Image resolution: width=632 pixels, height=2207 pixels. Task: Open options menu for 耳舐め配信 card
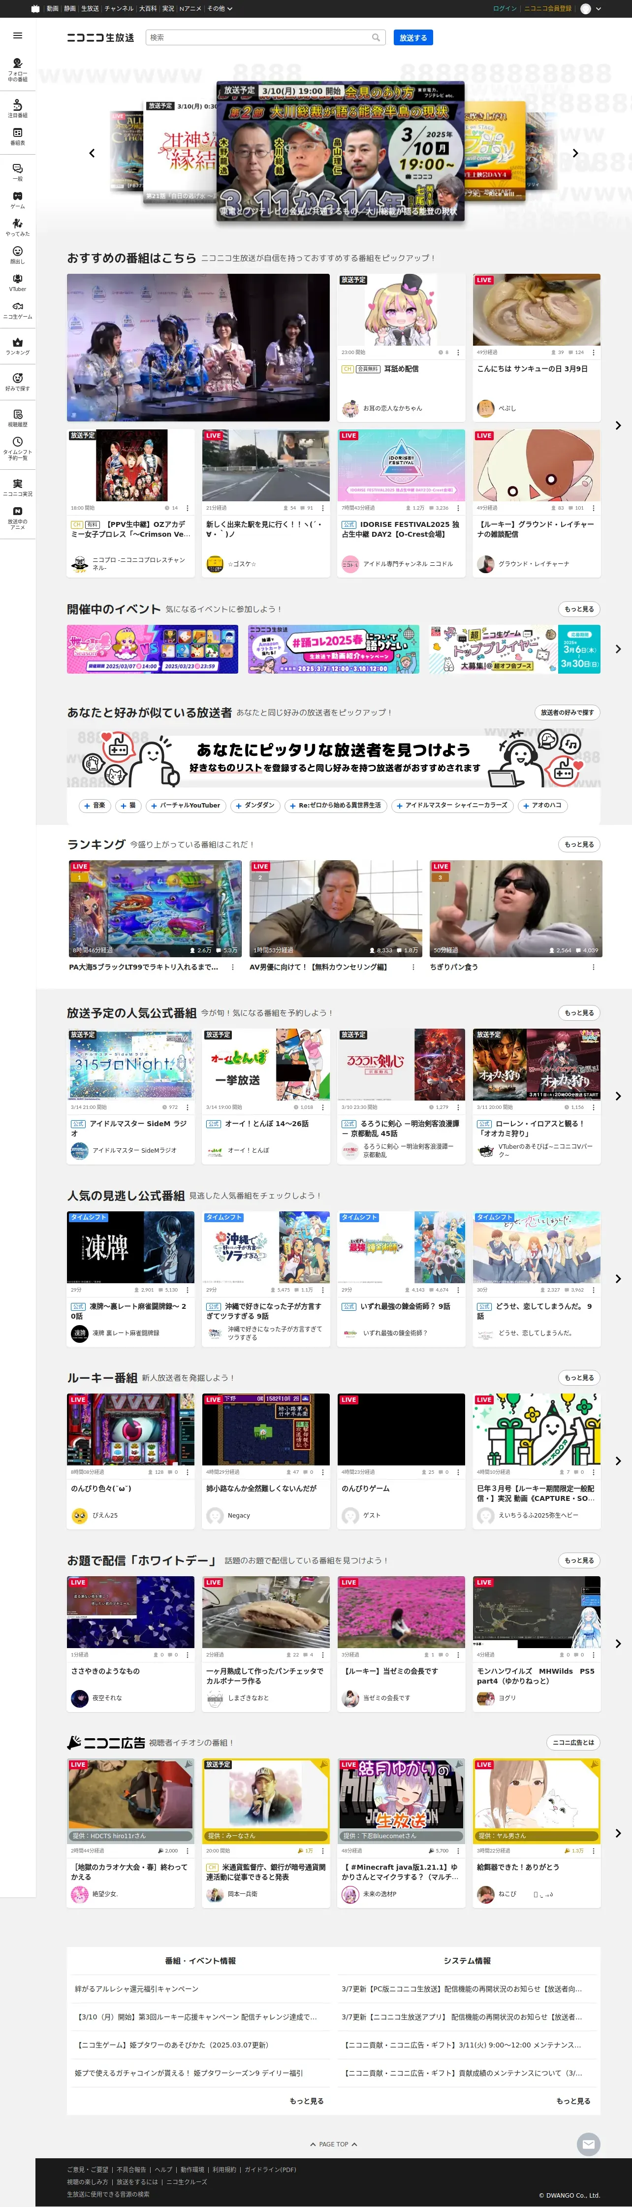[458, 352]
